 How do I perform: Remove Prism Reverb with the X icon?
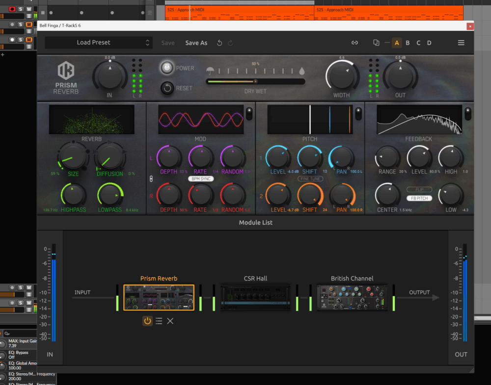click(170, 321)
